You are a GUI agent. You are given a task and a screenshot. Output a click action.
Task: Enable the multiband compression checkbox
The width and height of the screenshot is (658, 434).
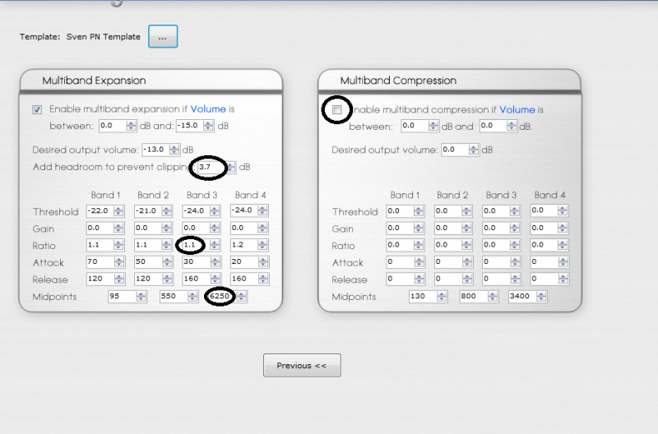coord(336,109)
